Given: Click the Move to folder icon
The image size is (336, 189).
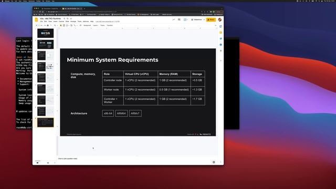Looking at the screenshot, I should pos(68,19).
